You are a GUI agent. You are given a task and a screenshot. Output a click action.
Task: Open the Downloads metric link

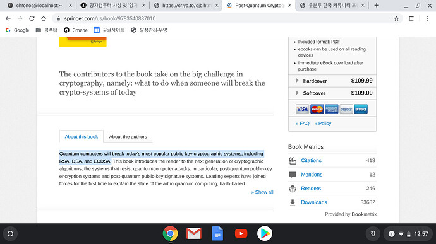click(314, 202)
